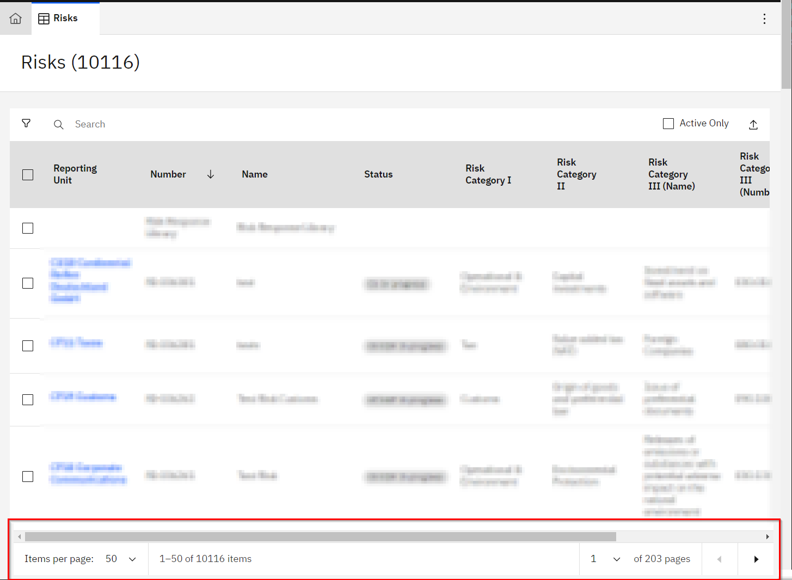Click the Reporting Unit column header
Image resolution: width=792 pixels, height=580 pixels.
pyautogui.click(x=75, y=174)
